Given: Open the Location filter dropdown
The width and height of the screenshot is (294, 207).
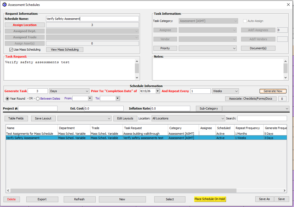Looking at the screenshot, I should coord(223,118).
